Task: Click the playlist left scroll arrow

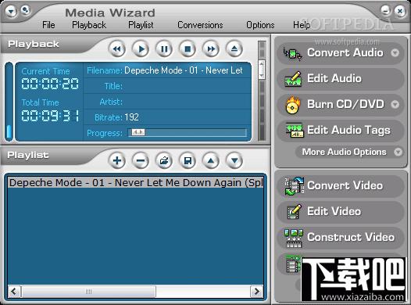Action: (x=14, y=292)
